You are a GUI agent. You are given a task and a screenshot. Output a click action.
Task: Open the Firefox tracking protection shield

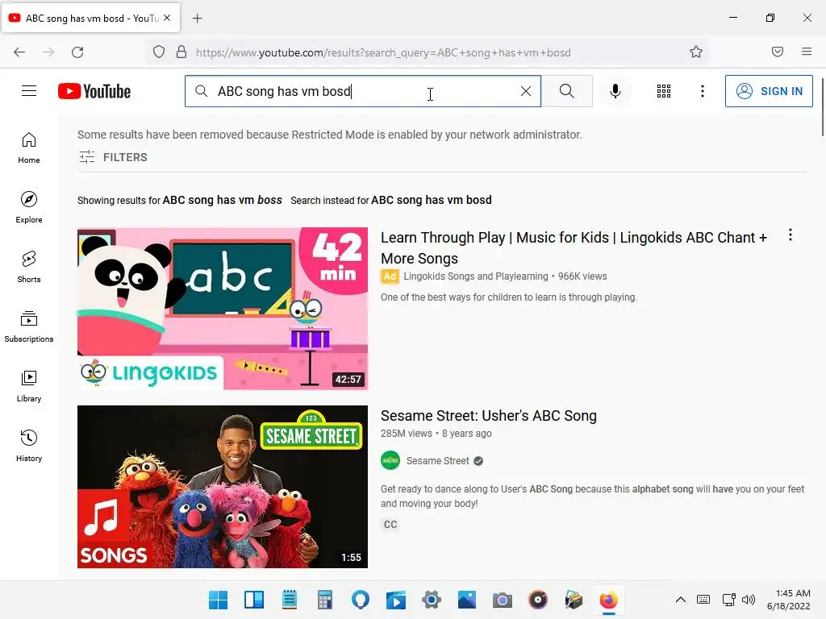tap(159, 52)
